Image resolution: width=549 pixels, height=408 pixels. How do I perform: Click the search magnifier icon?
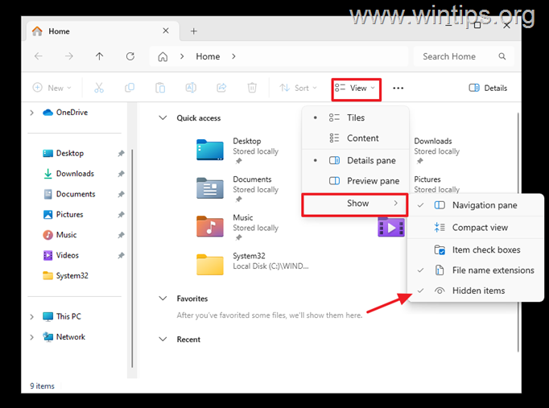pyautogui.click(x=502, y=56)
